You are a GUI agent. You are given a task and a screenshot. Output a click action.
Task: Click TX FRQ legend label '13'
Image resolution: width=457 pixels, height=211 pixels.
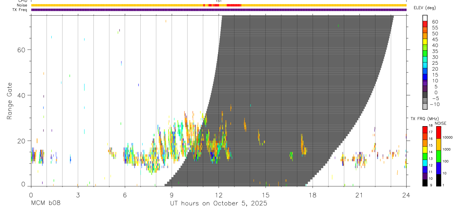tap(430, 159)
